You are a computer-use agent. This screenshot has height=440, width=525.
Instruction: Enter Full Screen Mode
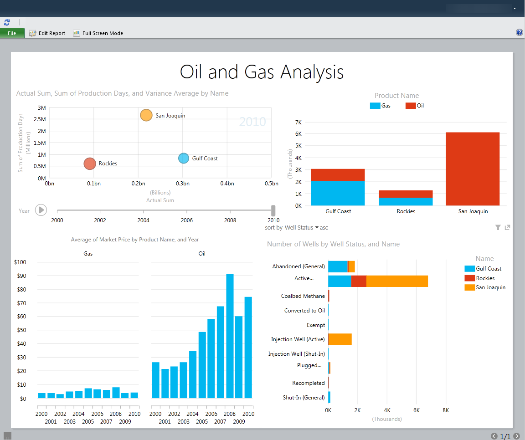tap(98, 33)
